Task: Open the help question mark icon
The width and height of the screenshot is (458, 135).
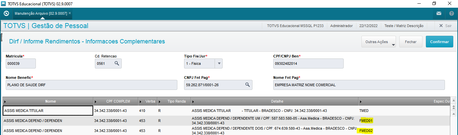Action: 452,14
